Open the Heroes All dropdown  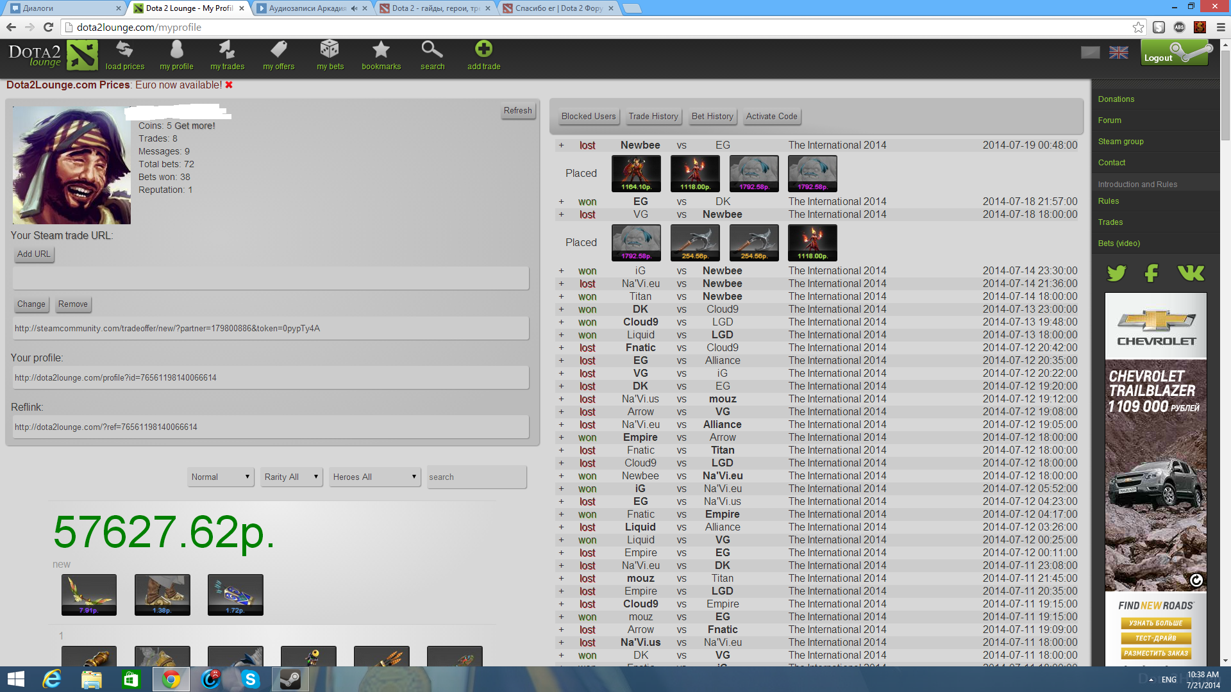pyautogui.click(x=375, y=477)
